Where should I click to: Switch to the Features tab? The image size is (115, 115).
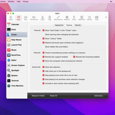(69, 25)
